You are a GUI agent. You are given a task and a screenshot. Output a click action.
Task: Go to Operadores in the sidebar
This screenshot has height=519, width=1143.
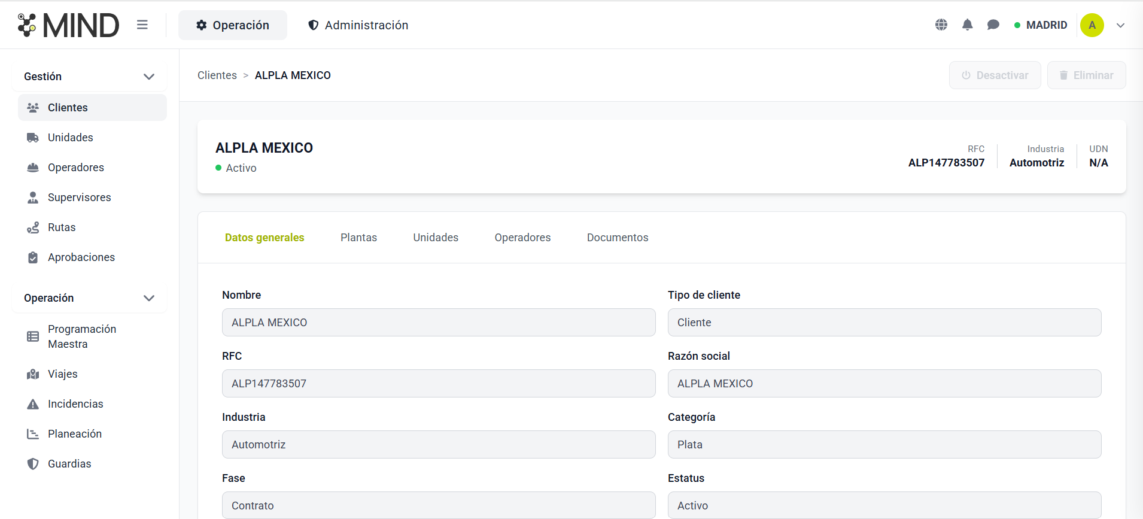(92, 168)
